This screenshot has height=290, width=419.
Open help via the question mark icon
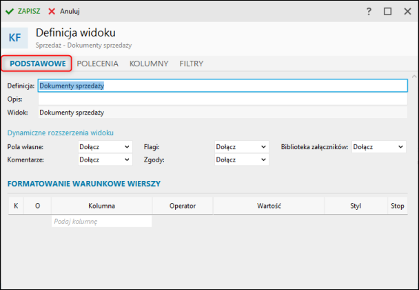pos(369,11)
